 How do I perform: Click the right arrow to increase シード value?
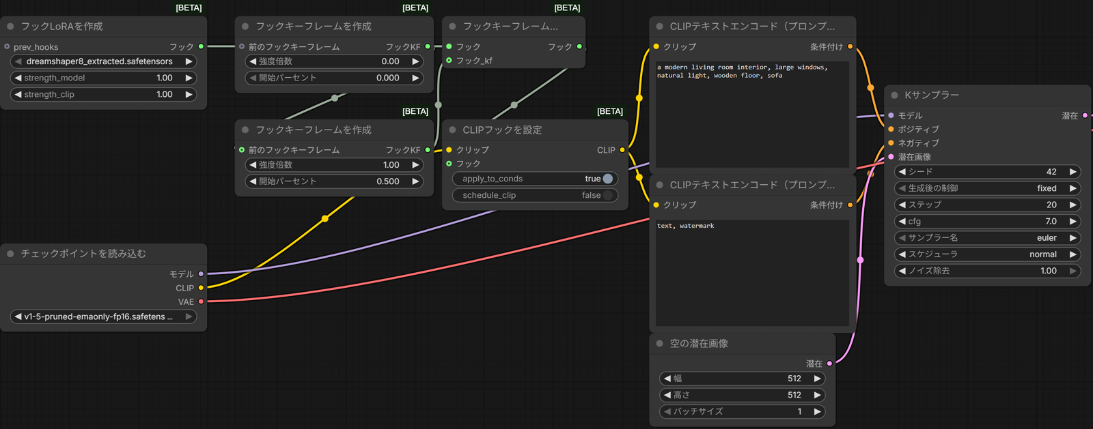pos(1073,172)
